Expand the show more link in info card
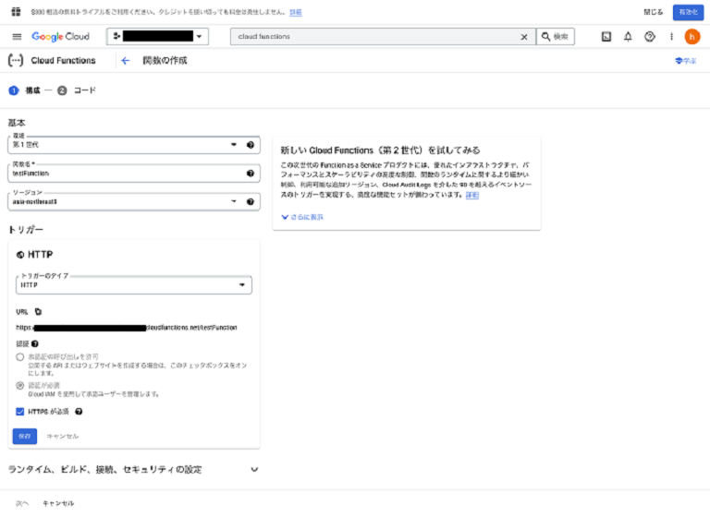Viewport: 710px width, 517px height. point(302,217)
